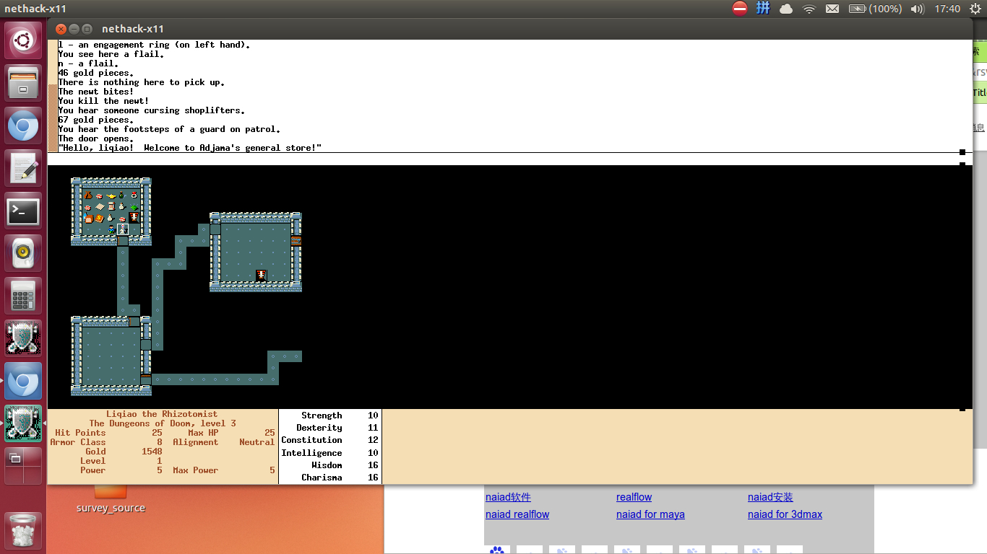Click the Armor Class label
The height and width of the screenshot is (554, 987).
tap(78, 442)
